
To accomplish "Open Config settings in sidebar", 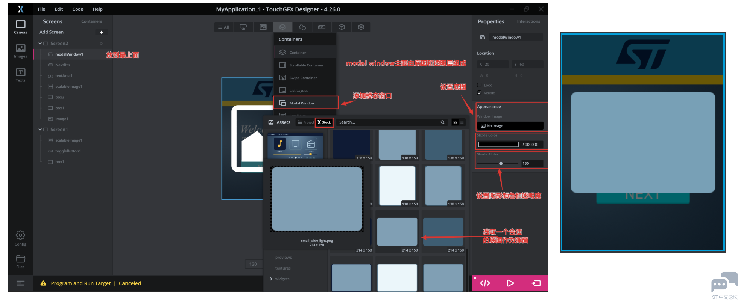I will [x=20, y=238].
